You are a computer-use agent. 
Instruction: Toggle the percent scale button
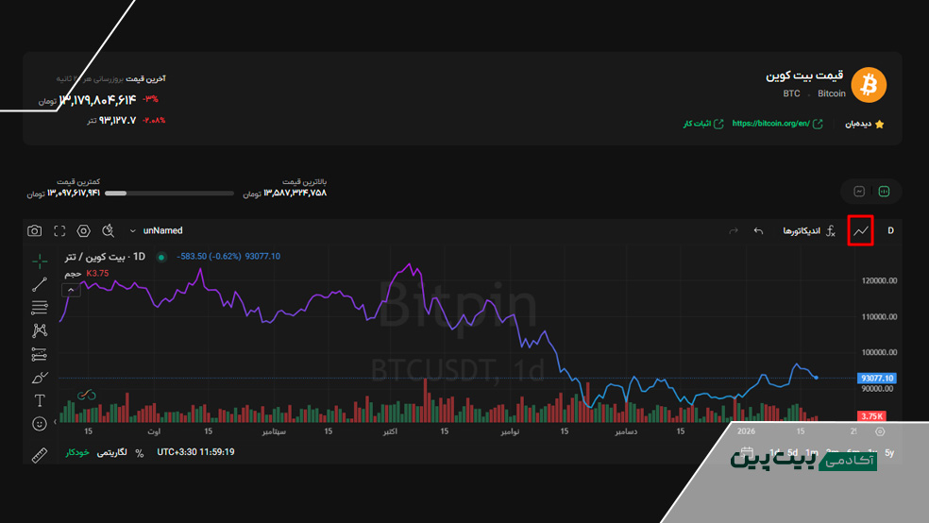140,453
